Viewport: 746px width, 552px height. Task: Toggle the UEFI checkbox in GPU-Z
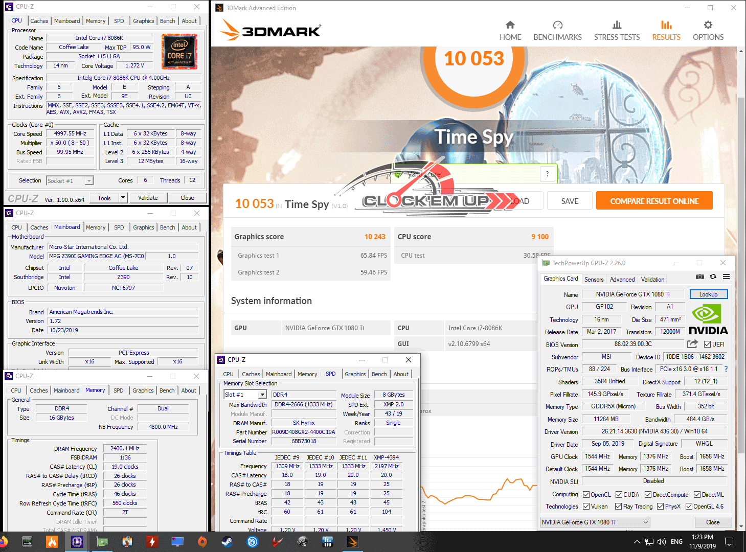point(708,344)
